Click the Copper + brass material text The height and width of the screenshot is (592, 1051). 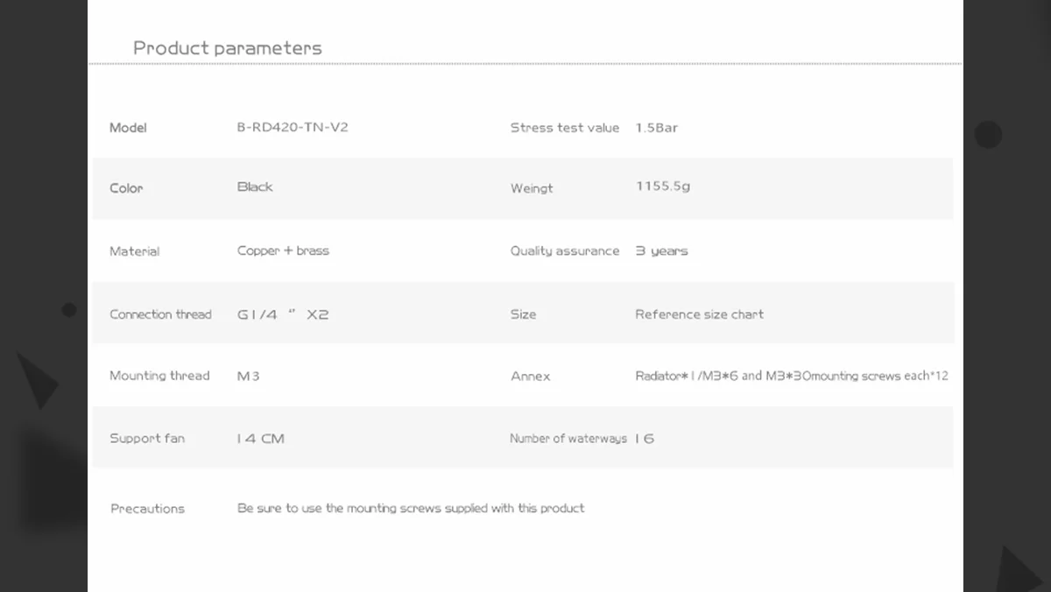point(283,250)
